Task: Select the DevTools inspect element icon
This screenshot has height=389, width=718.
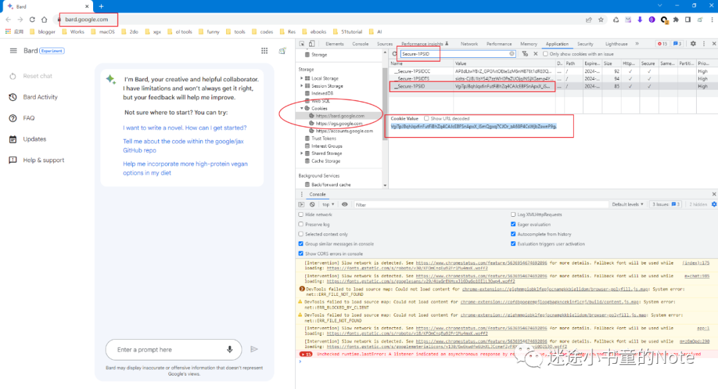Action: pyautogui.click(x=302, y=44)
